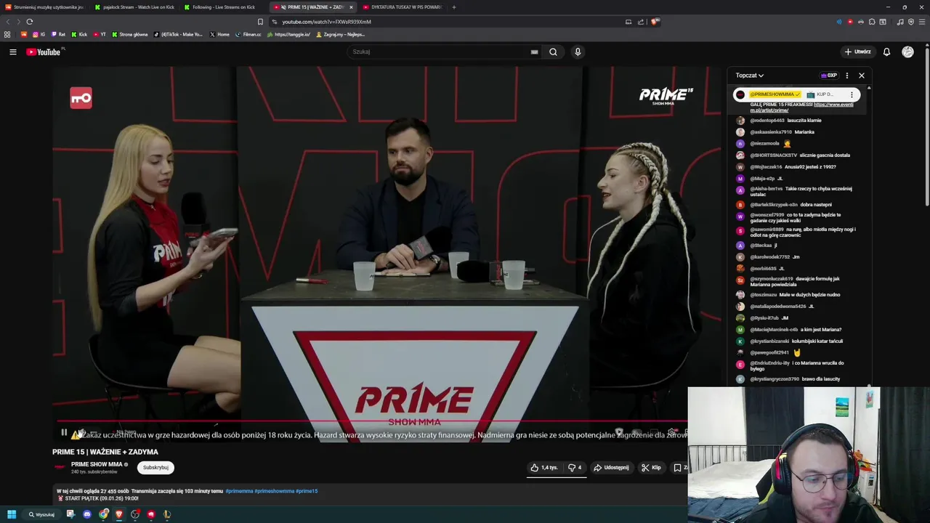930x523 pixels.
Task: Reload the current page
Action: click(30, 22)
